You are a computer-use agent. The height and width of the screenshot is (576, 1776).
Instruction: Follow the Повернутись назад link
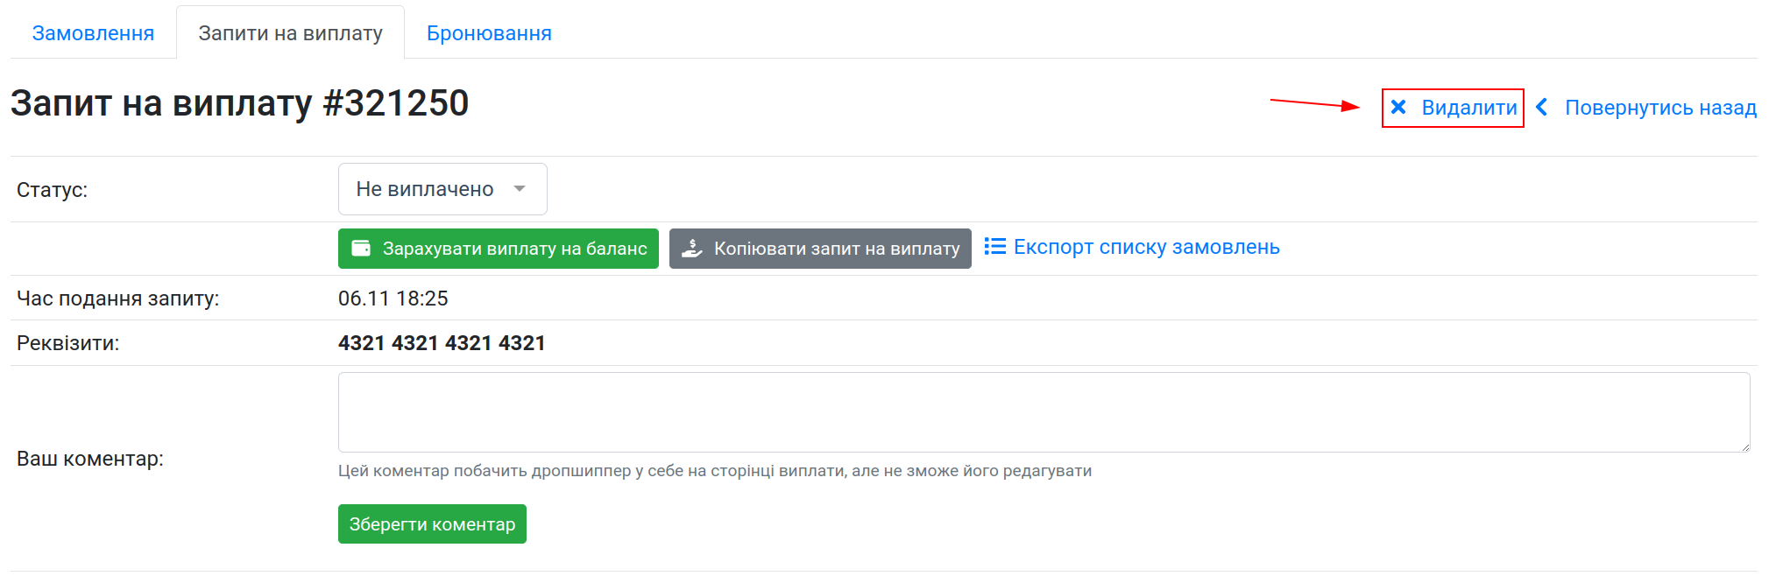coord(1660,108)
